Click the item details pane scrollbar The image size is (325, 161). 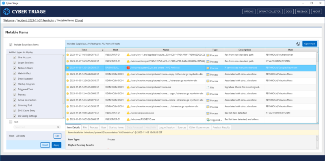click(x=317, y=142)
